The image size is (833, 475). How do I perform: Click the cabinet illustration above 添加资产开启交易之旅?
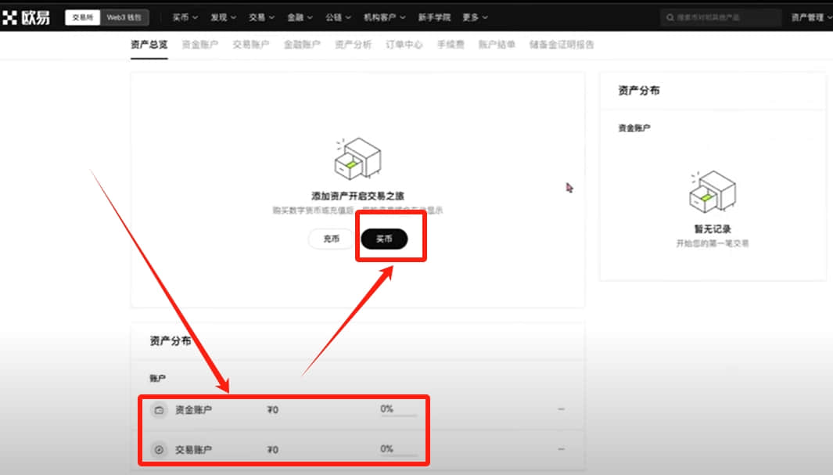[x=357, y=158]
